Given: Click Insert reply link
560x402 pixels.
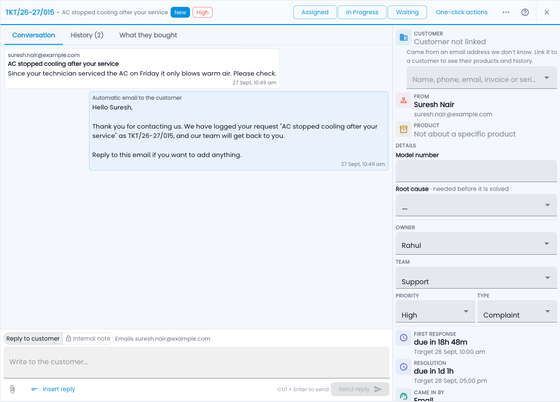Looking at the screenshot, I should click(x=59, y=389).
